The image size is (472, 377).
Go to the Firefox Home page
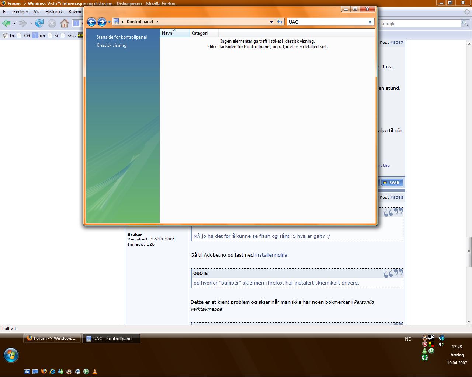(65, 24)
